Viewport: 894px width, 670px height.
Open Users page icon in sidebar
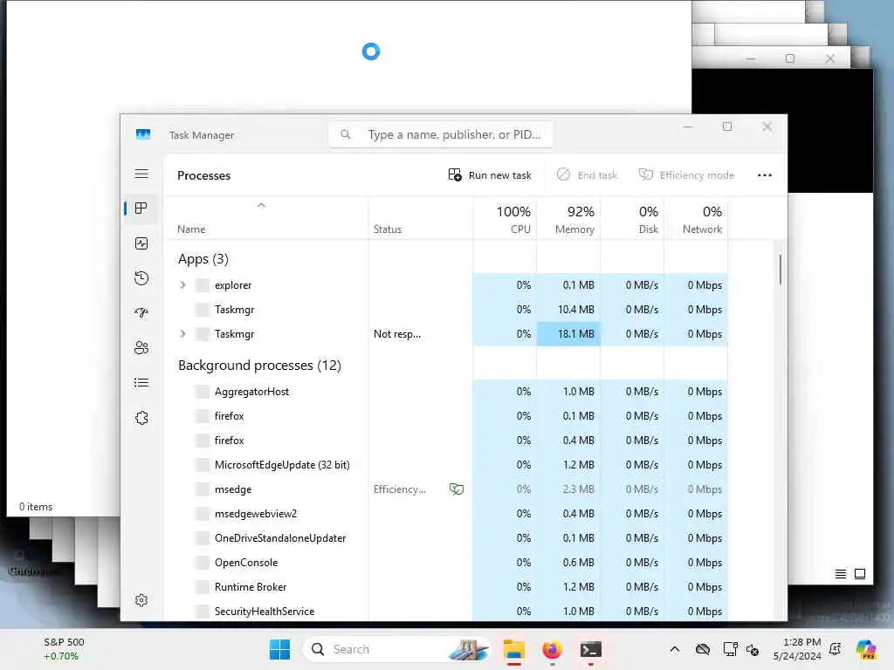coord(141,347)
